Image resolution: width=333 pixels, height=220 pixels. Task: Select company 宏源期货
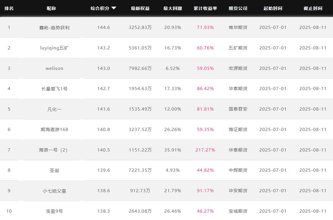[x=238, y=68]
